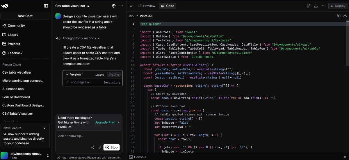Close the Need more messages banner
The width and height of the screenshot is (349, 160).
click(118, 122)
